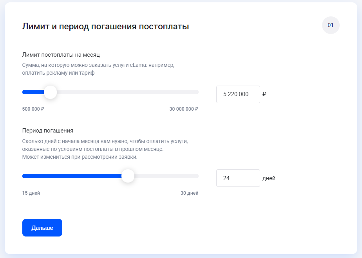Click the monthly postpayment limit slider handle
The width and height of the screenshot is (362, 258).
(50, 92)
